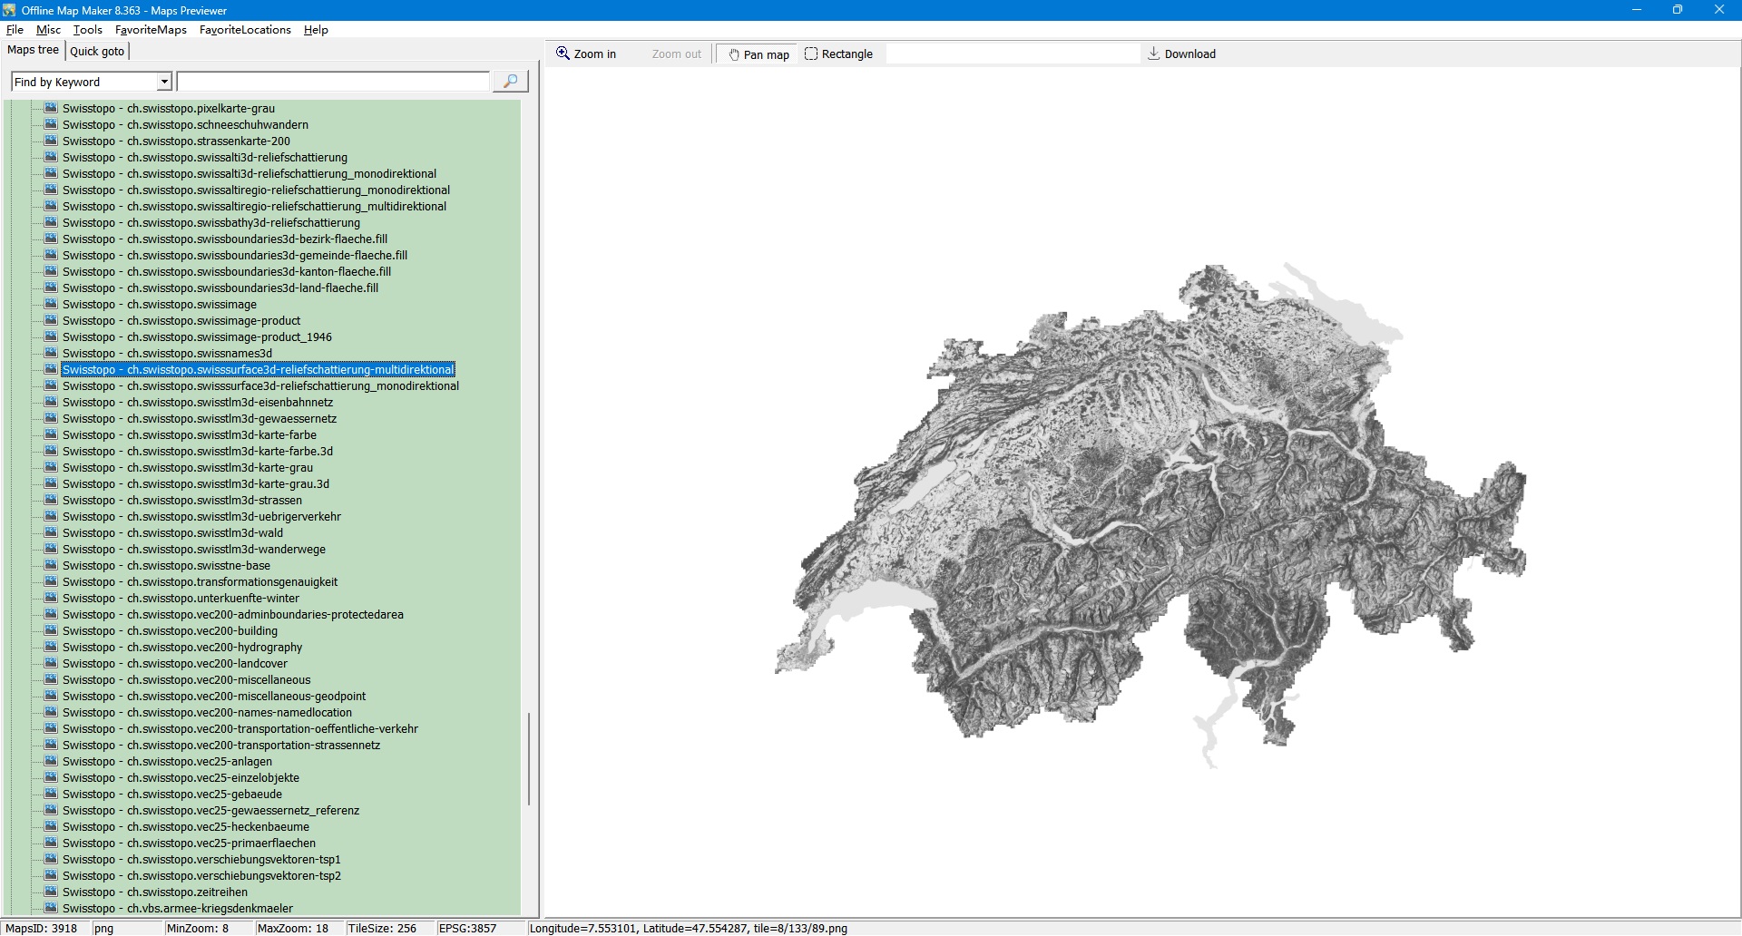Image resolution: width=1742 pixels, height=936 pixels.
Task: Click the maps tree vertical scrollbar thumb
Action: pyautogui.click(x=529, y=759)
